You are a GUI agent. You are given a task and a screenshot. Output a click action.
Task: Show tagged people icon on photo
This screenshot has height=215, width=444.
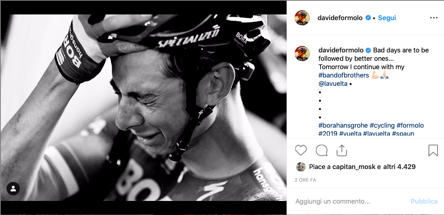coord(13,188)
